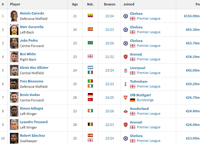Click Arsenal crest in Ben White row
The image size is (200, 144).
point(125,57)
